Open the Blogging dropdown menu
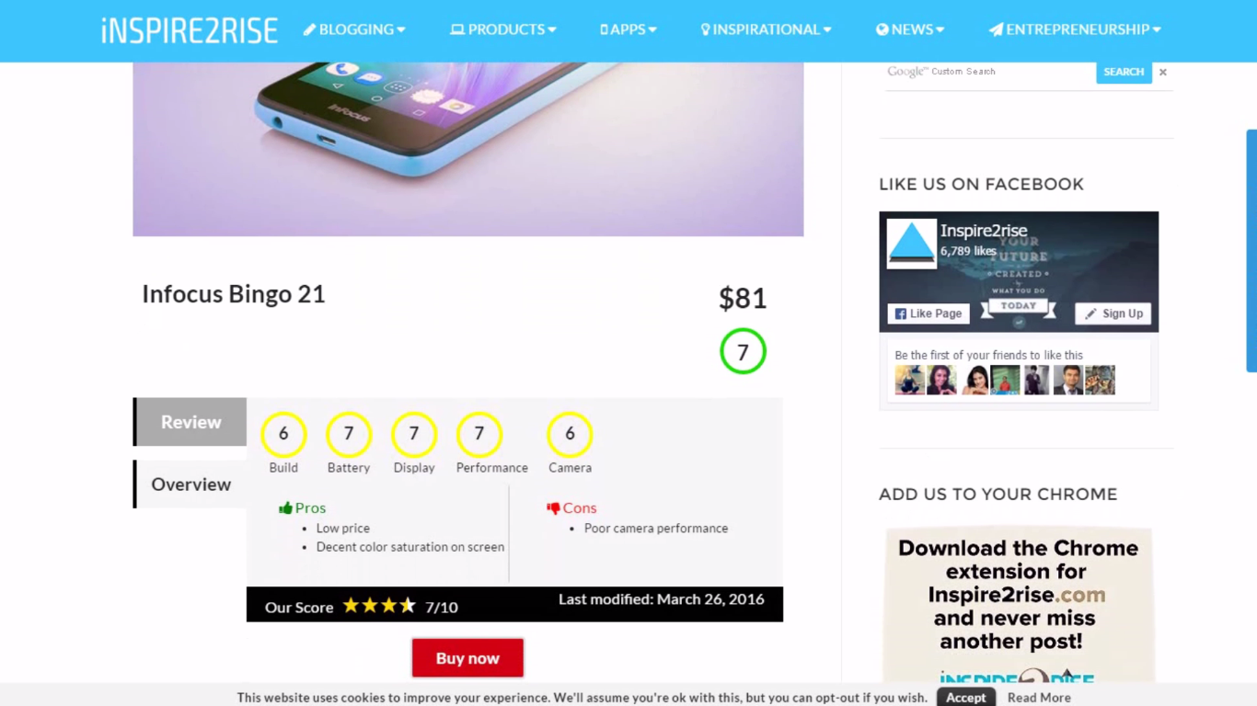The image size is (1257, 706). tap(354, 29)
